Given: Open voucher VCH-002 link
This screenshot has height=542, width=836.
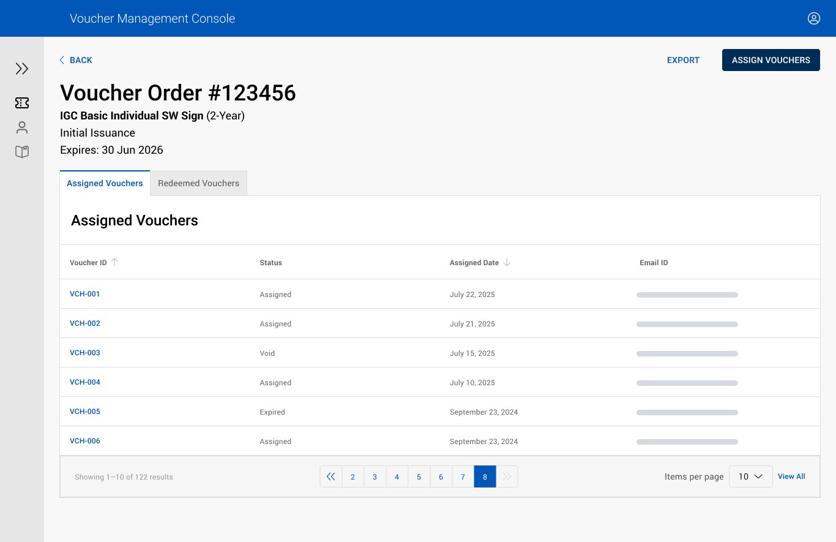Looking at the screenshot, I should coord(85,323).
